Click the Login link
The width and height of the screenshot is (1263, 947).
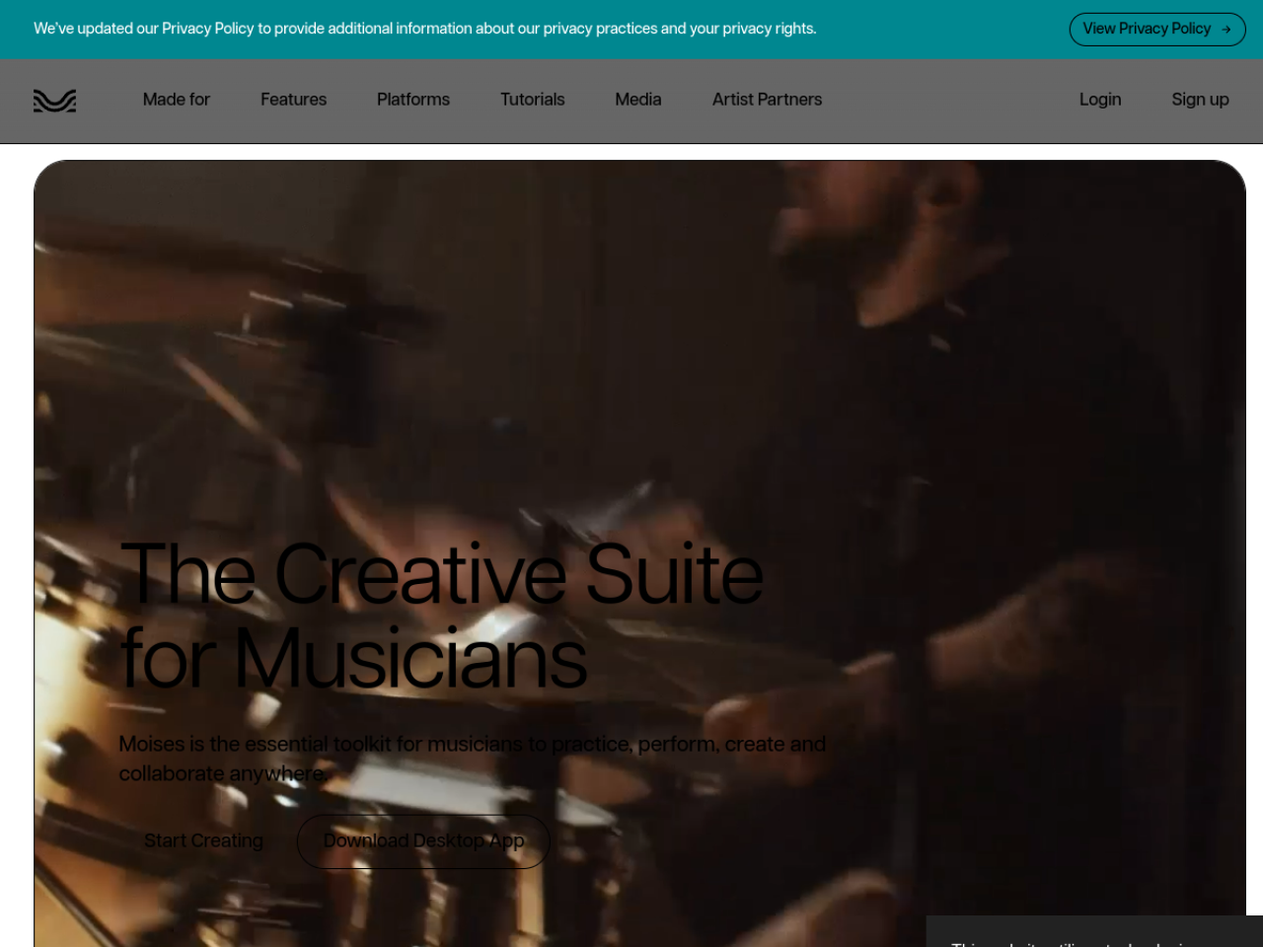(x=1100, y=100)
